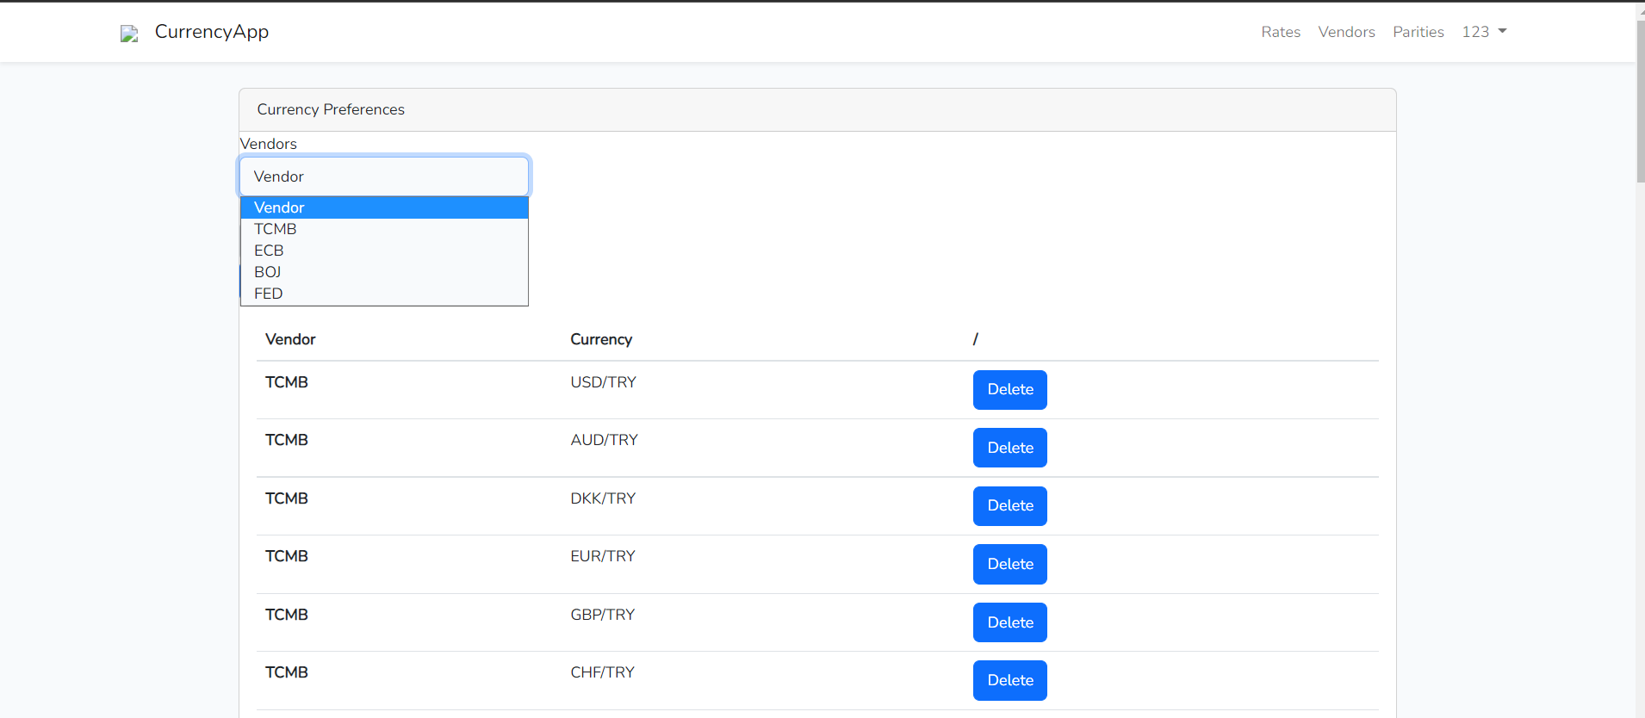This screenshot has width=1645, height=718.
Task: Go to the Rates page
Action: [1281, 32]
